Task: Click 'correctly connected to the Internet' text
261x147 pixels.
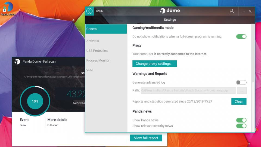Action: (x=180, y=54)
